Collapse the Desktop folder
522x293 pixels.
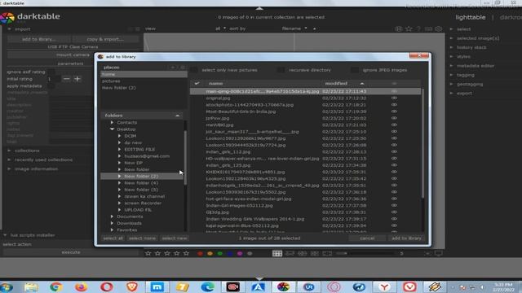[x=113, y=129]
